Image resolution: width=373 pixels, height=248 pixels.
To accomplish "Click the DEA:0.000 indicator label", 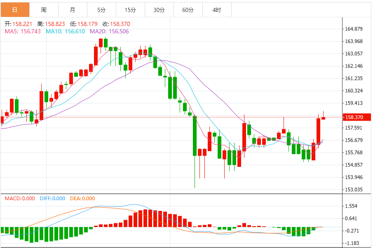I will [82, 198].
